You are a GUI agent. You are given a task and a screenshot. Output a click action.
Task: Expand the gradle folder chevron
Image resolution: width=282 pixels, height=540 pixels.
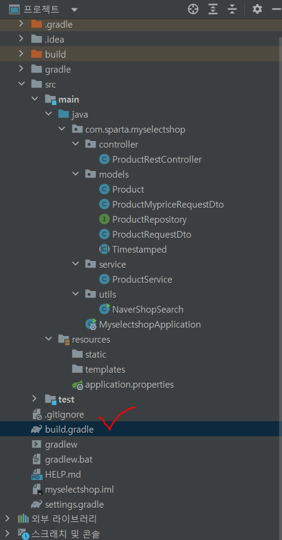pyautogui.click(x=21, y=69)
